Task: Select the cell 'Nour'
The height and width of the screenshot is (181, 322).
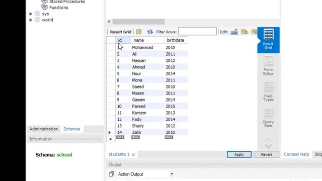Action: [147, 74]
